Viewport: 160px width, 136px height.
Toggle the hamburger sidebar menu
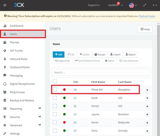(x=5, y=5)
